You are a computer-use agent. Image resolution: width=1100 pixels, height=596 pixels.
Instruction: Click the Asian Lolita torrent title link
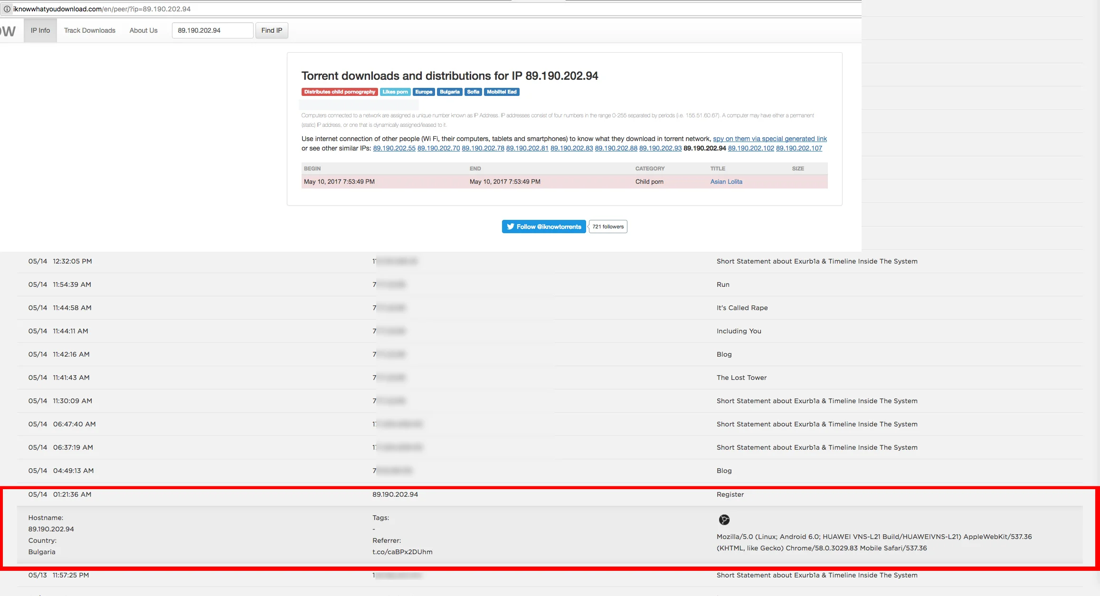tap(726, 181)
